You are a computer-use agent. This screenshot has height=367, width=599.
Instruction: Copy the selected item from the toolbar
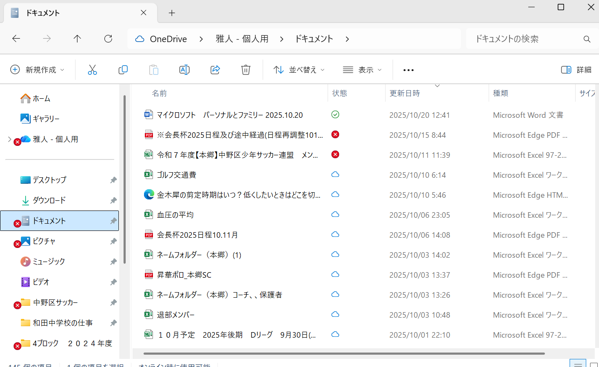[123, 70]
